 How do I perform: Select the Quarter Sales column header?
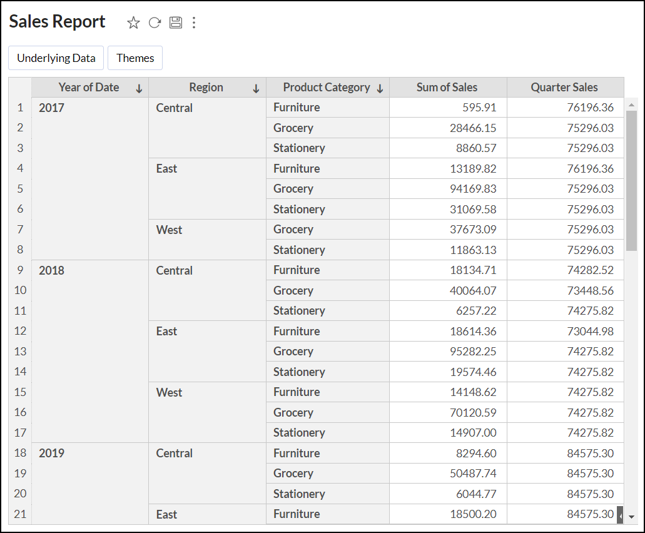(x=565, y=88)
